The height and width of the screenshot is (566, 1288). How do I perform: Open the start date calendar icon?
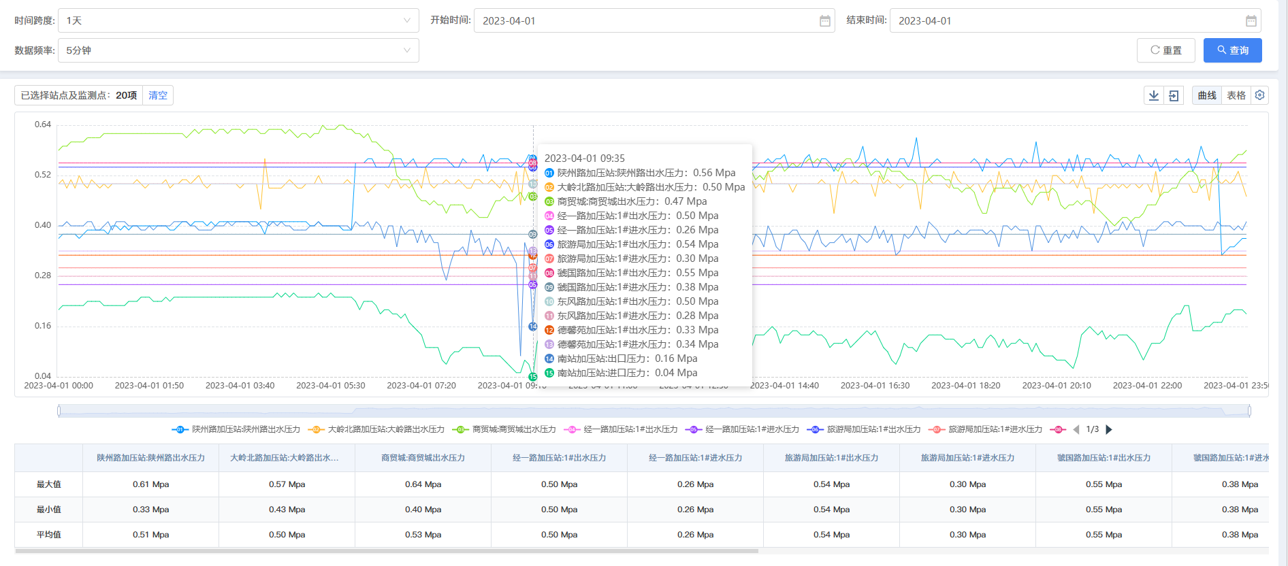pyautogui.click(x=824, y=21)
